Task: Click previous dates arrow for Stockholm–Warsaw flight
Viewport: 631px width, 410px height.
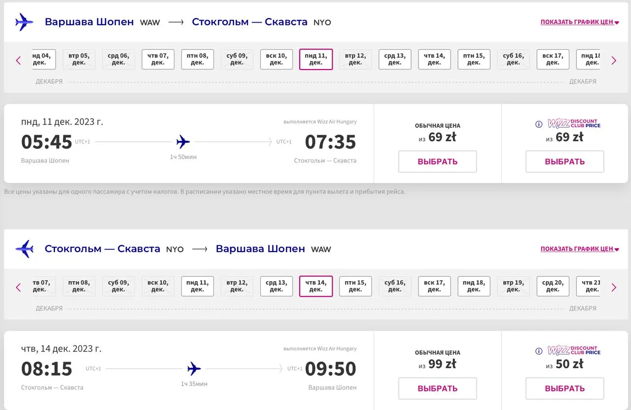Action: tap(19, 287)
